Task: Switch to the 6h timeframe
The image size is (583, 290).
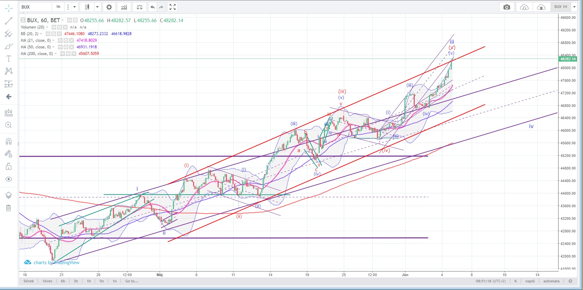Action: click(x=63, y=281)
